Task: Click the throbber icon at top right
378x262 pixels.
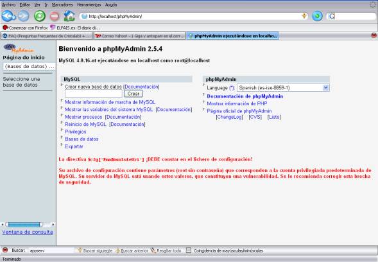Action: click(373, 4)
